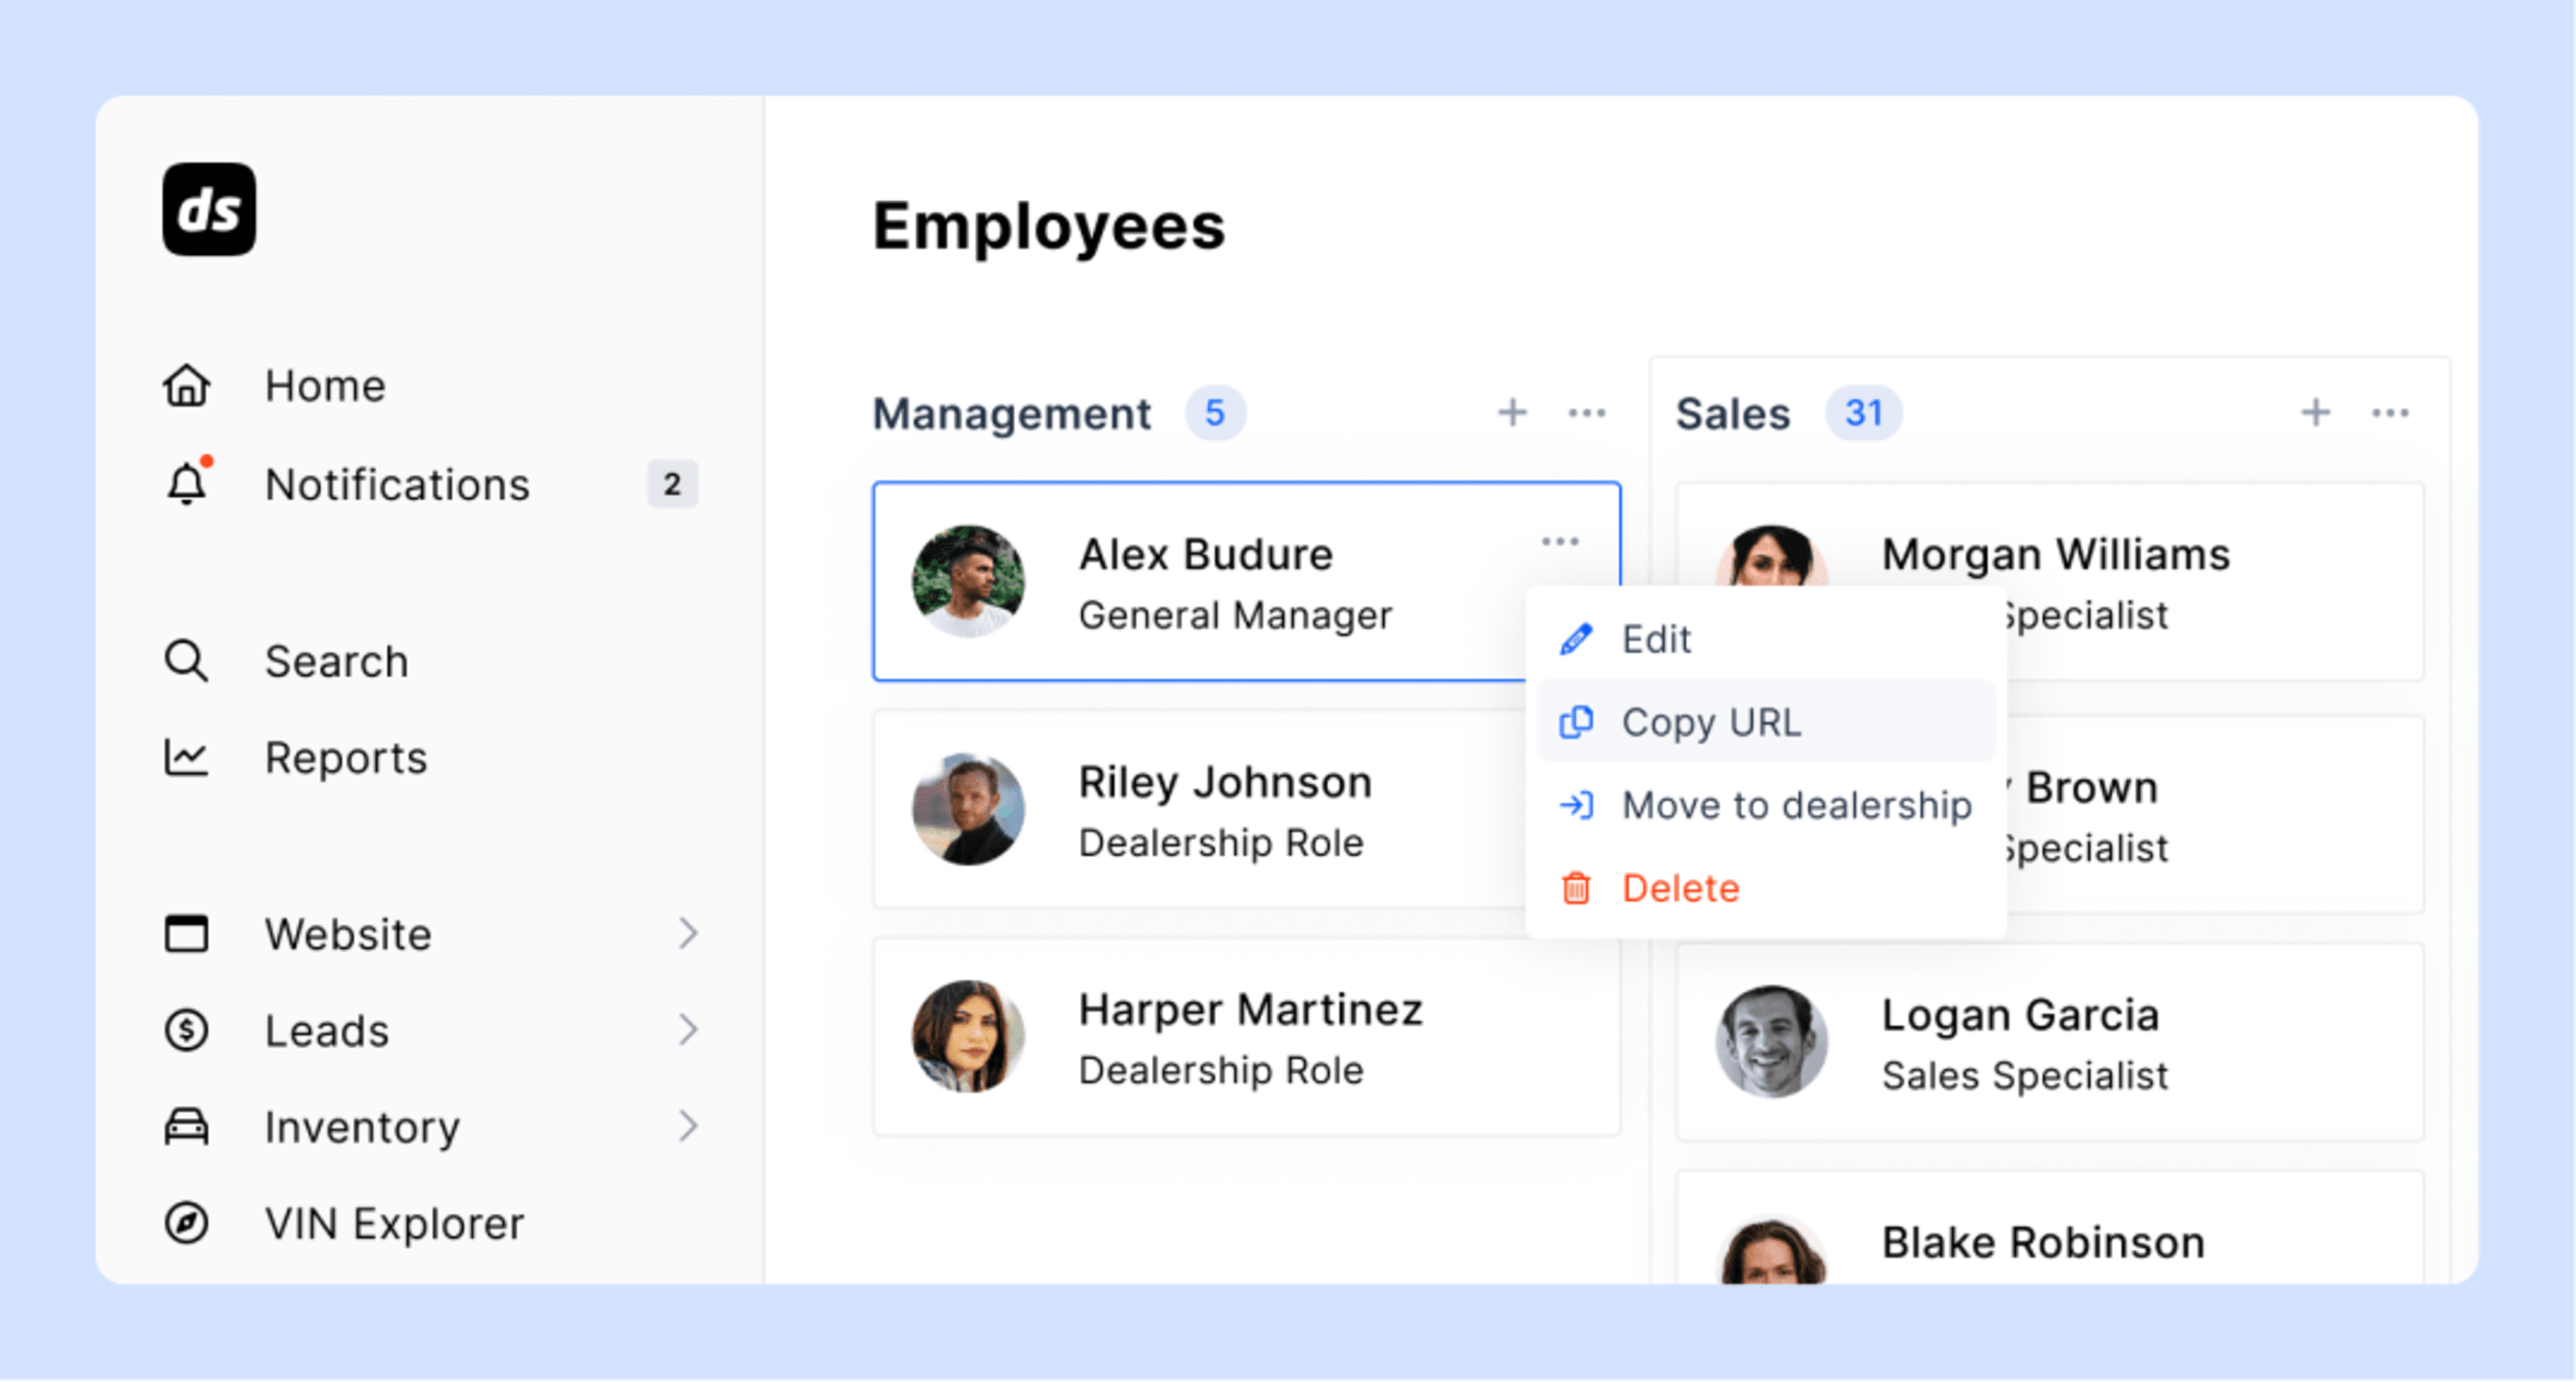Click the Leads dollar icon

click(186, 1029)
